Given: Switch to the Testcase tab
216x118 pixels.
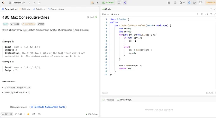Looking at the screenshot, I should [108, 100].
